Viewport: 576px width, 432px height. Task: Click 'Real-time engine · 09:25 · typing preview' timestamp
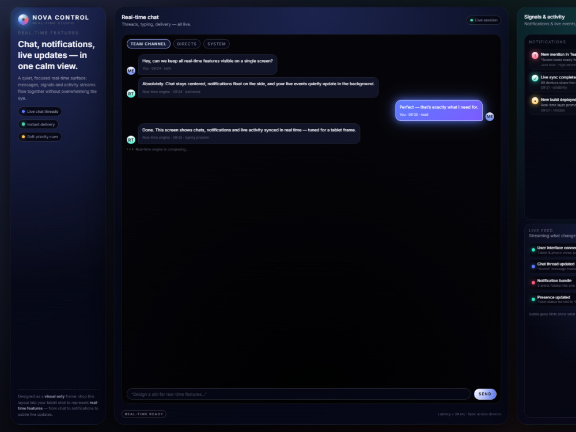(176, 138)
